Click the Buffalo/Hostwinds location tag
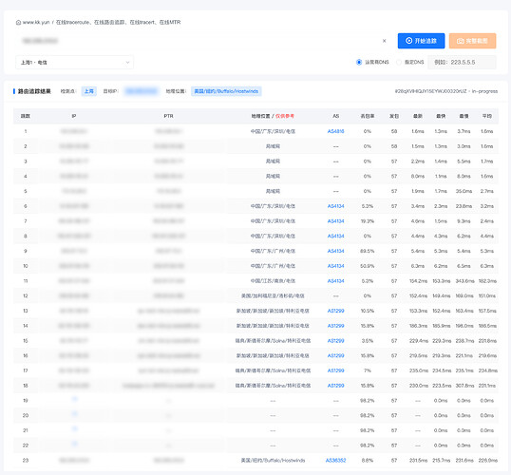Image resolution: width=511 pixels, height=475 pixels. point(226,91)
